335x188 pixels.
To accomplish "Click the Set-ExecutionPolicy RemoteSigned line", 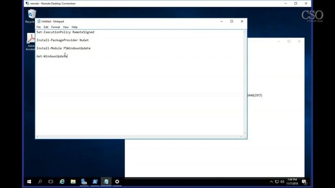I will coord(65,32).
